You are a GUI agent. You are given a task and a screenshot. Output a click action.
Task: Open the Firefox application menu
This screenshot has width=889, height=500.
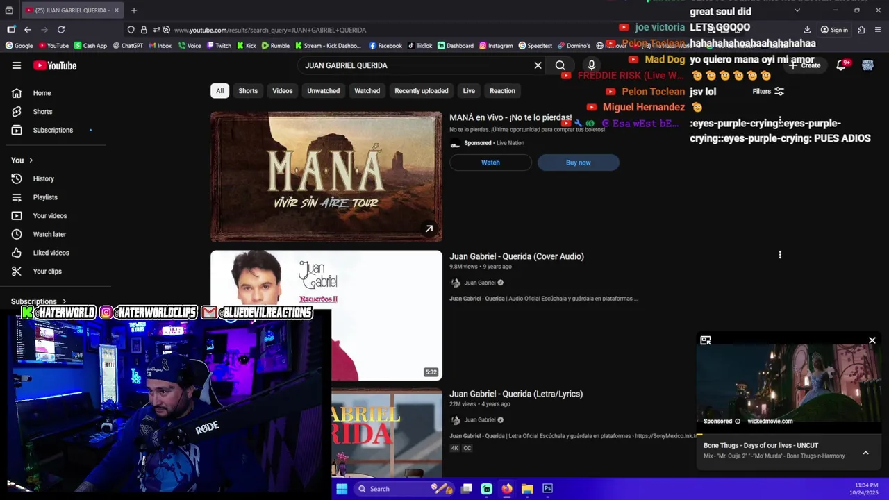(x=879, y=30)
